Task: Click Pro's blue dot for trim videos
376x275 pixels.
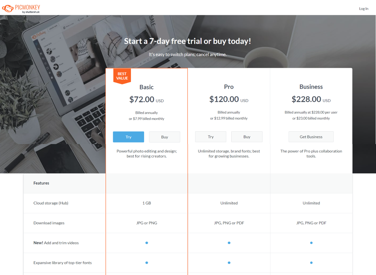Action: click(229, 243)
